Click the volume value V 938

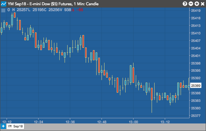66,10
